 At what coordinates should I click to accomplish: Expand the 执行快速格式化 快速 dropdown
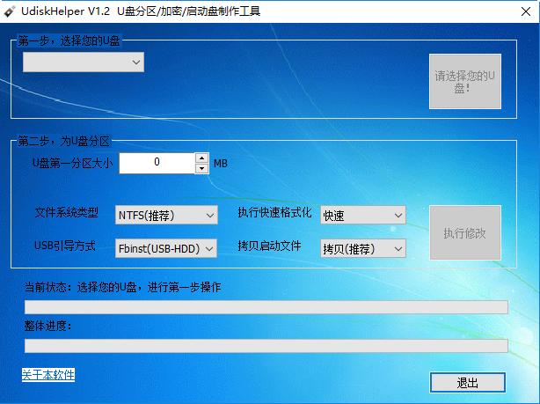coord(362,216)
